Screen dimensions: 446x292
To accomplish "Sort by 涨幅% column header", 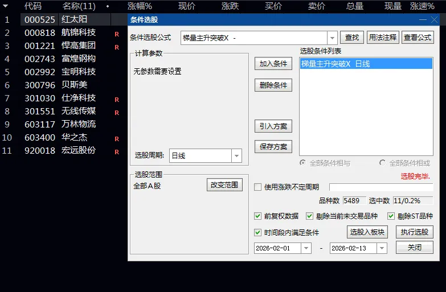I will coord(140,6).
